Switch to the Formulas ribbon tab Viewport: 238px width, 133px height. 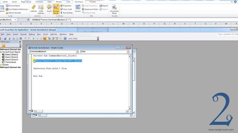coord(39,1)
